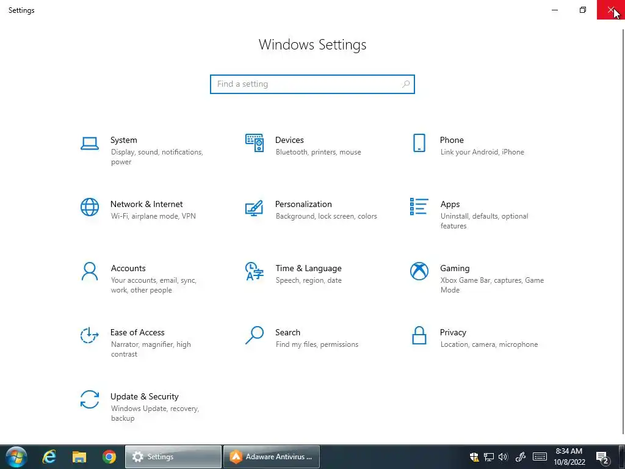The height and width of the screenshot is (469, 625).
Task: Open network status tray icon
Action: tap(489, 457)
